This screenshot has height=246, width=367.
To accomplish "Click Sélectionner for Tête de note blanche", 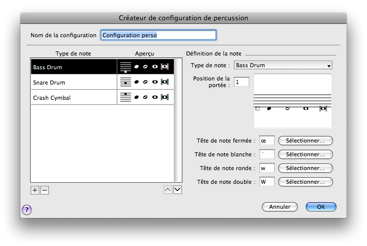I will click(x=305, y=154).
